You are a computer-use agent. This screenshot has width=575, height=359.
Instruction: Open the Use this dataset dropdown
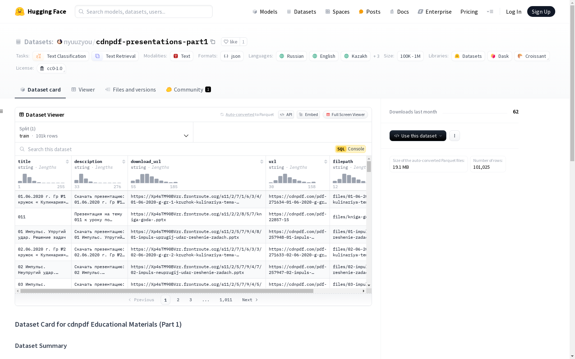click(x=418, y=136)
